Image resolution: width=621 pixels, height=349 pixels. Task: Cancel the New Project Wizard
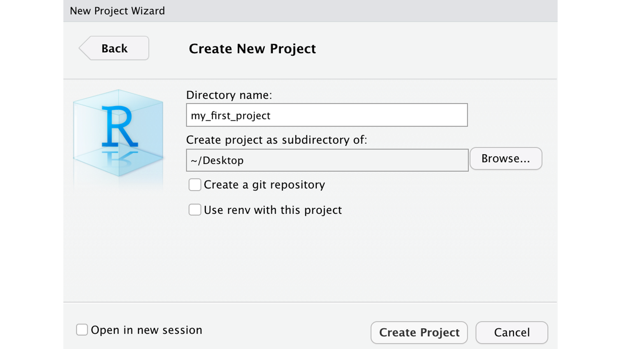[x=512, y=332]
